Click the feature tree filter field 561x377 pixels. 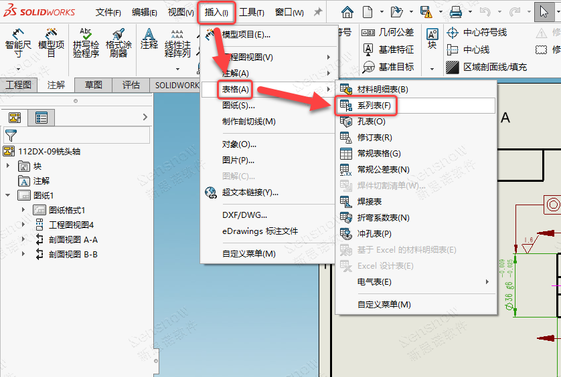pos(84,136)
